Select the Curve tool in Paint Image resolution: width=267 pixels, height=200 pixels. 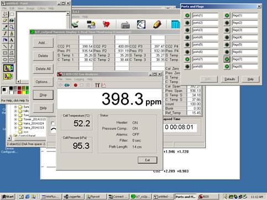click(x=12, y=46)
